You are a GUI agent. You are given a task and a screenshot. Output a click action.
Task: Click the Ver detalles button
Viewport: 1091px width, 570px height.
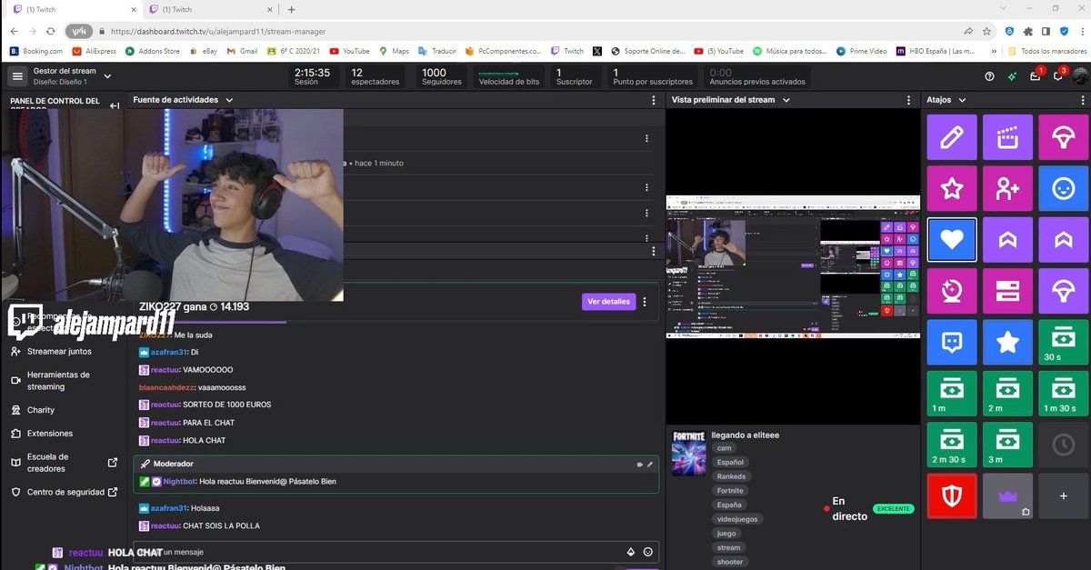point(608,302)
